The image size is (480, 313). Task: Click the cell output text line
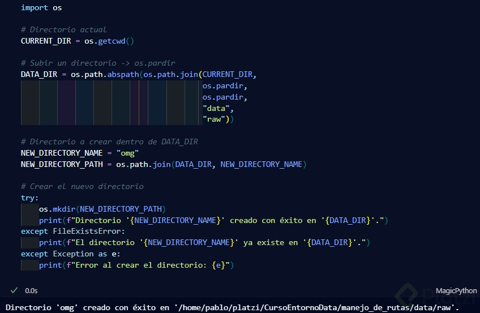(232, 306)
